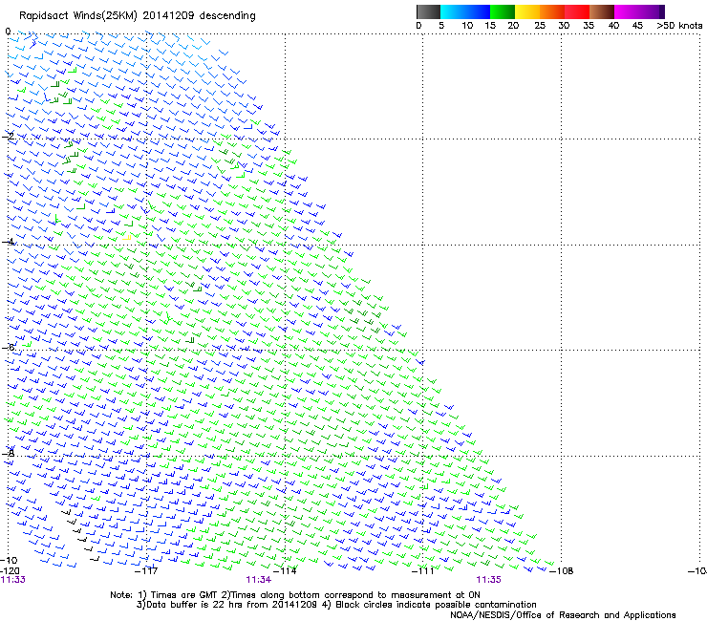Click the title text 'Rapidscat Winds(25KM)'
The image size is (707, 621).
(x=78, y=16)
